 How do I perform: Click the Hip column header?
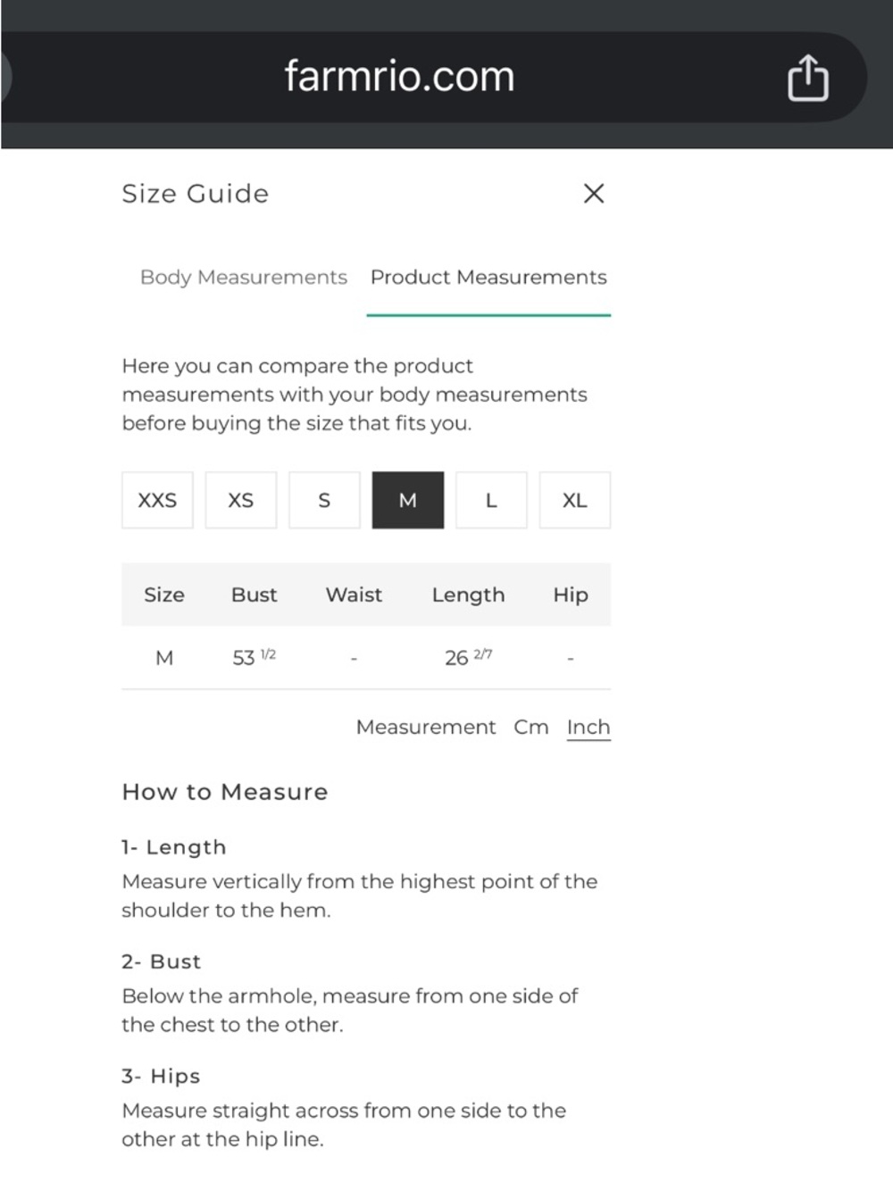(x=571, y=595)
